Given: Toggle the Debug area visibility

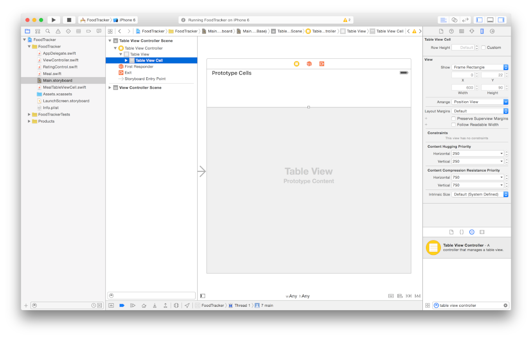Looking at the screenshot, I should [x=490, y=20].
